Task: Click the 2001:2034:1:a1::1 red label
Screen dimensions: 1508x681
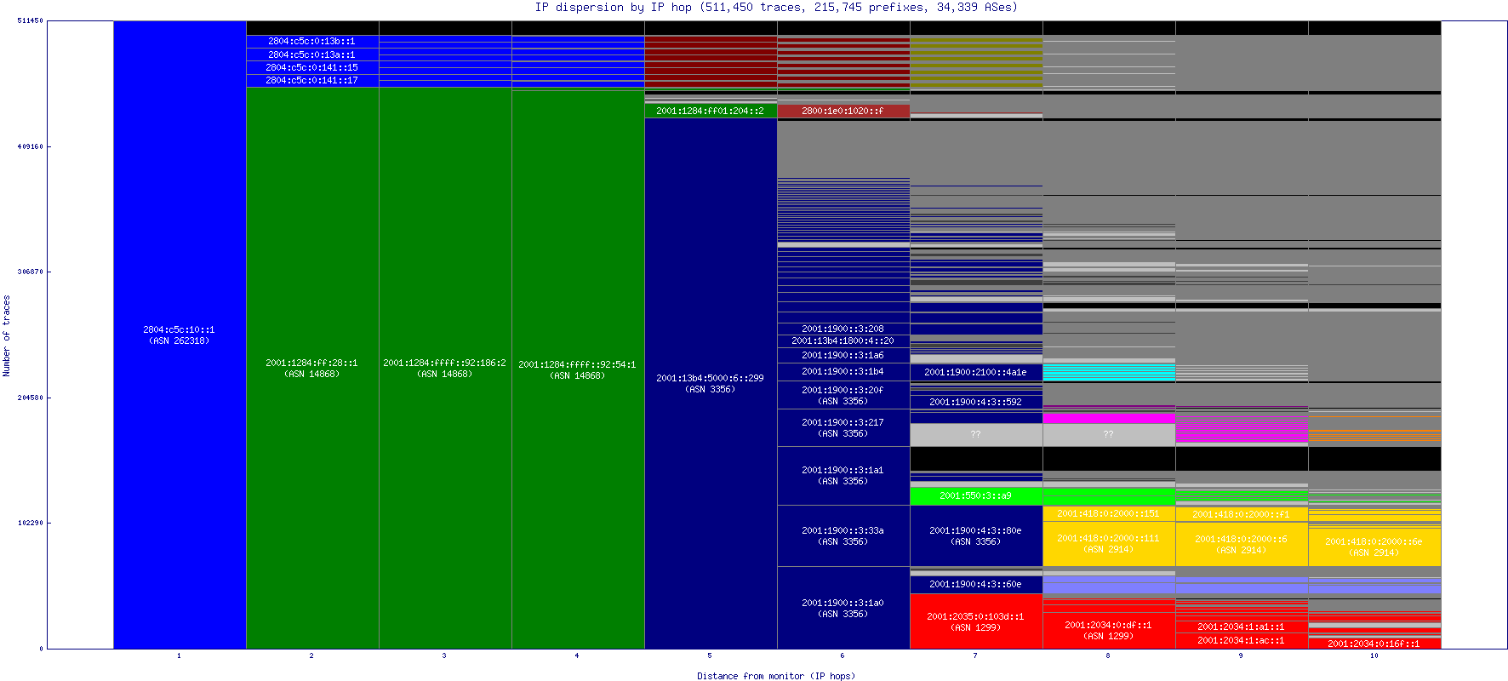Action: 1241,627
